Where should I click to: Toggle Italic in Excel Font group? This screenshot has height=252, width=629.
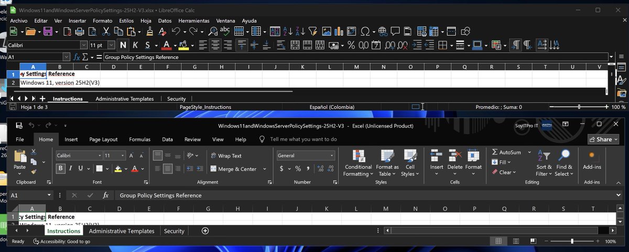tap(71, 168)
